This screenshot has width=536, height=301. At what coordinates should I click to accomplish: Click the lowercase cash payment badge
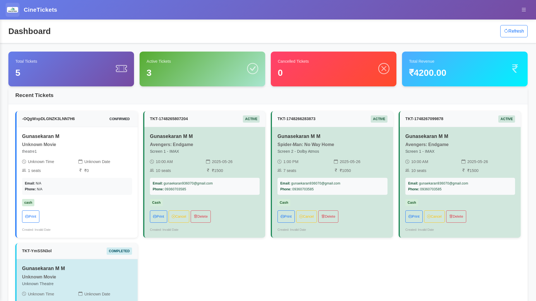[28, 203]
